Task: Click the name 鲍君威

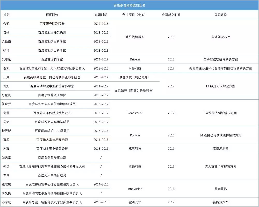Action: point(6,184)
